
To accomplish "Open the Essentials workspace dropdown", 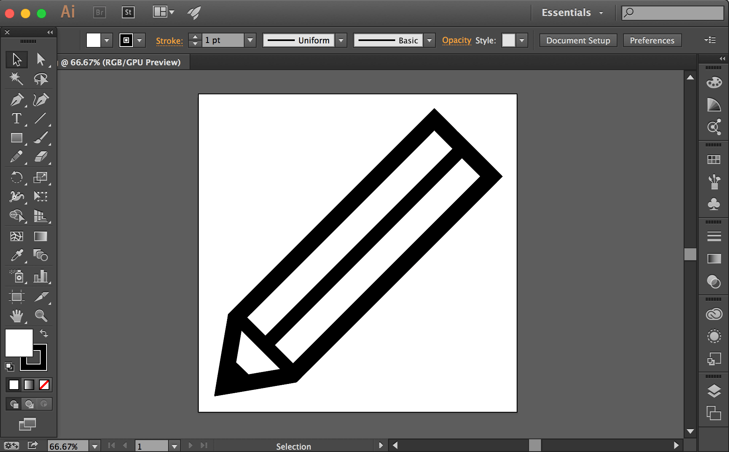I will (572, 13).
